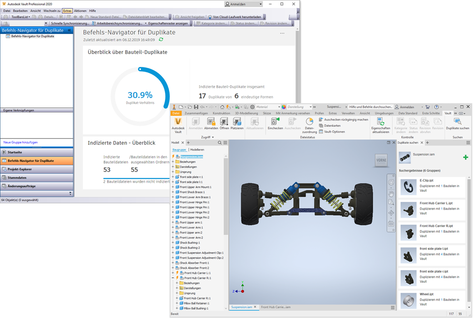This screenshot has height=318, width=473.
Task: Open the Aktionen menu in Vault
Action: [80, 11]
